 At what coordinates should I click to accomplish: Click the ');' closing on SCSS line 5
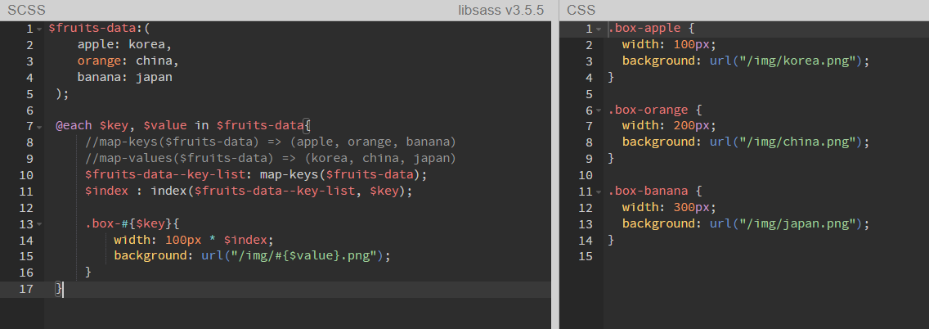(62, 93)
